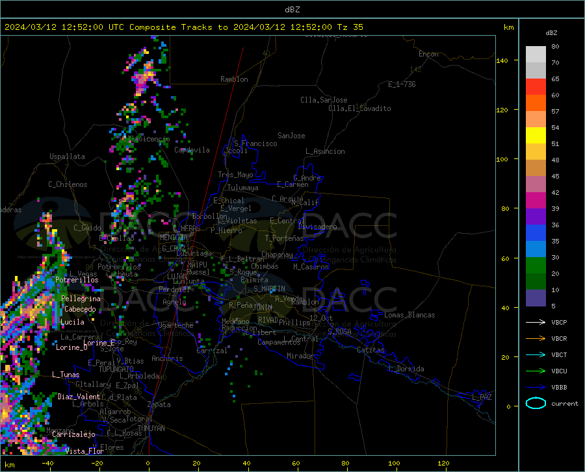585x472 pixels.
Task: Click the -40 km mark on horizontal axis
Action: point(47,464)
